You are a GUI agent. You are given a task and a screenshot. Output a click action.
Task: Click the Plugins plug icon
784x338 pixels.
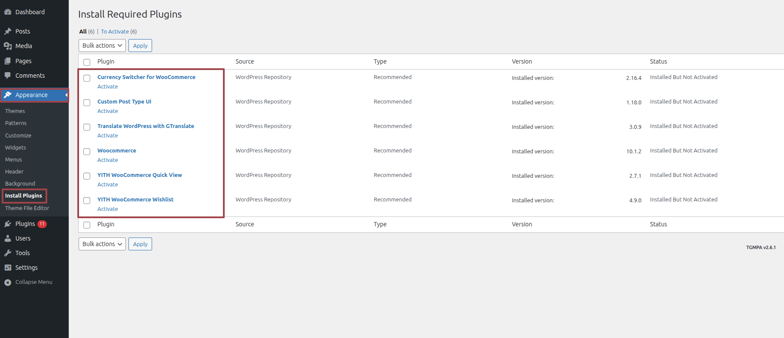click(8, 224)
